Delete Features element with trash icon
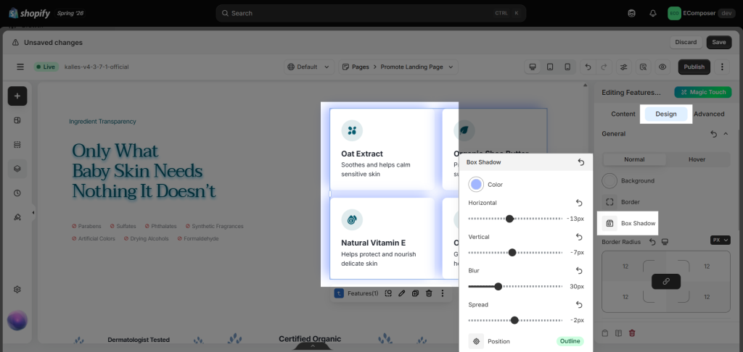This screenshot has width=743, height=352. pyautogui.click(x=429, y=293)
